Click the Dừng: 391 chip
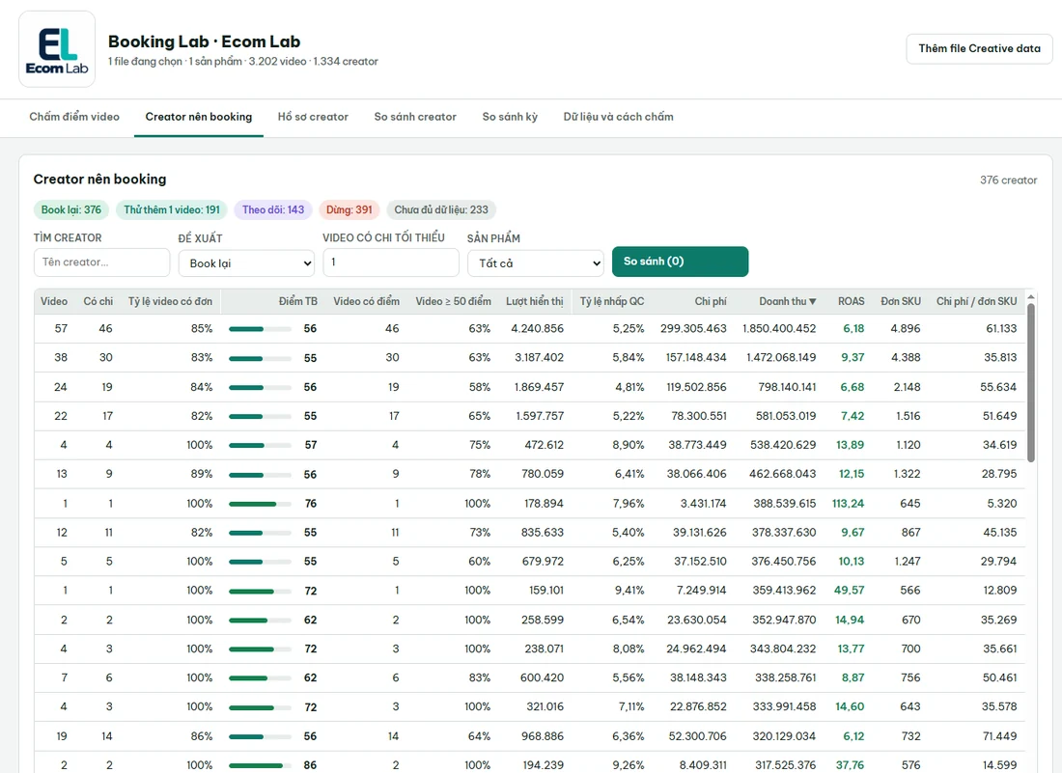This screenshot has height=773, width=1062. pos(349,209)
